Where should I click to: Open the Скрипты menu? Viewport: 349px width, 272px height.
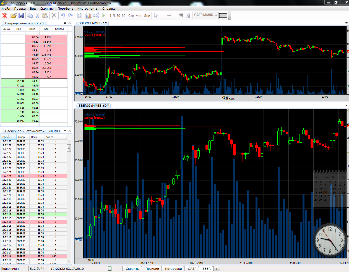pyautogui.click(x=46, y=9)
